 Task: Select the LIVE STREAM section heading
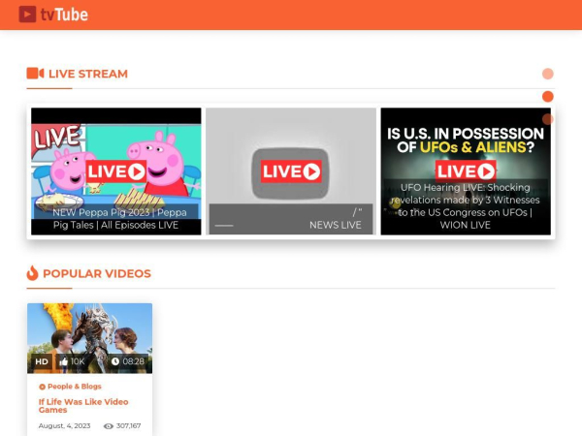click(x=88, y=74)
